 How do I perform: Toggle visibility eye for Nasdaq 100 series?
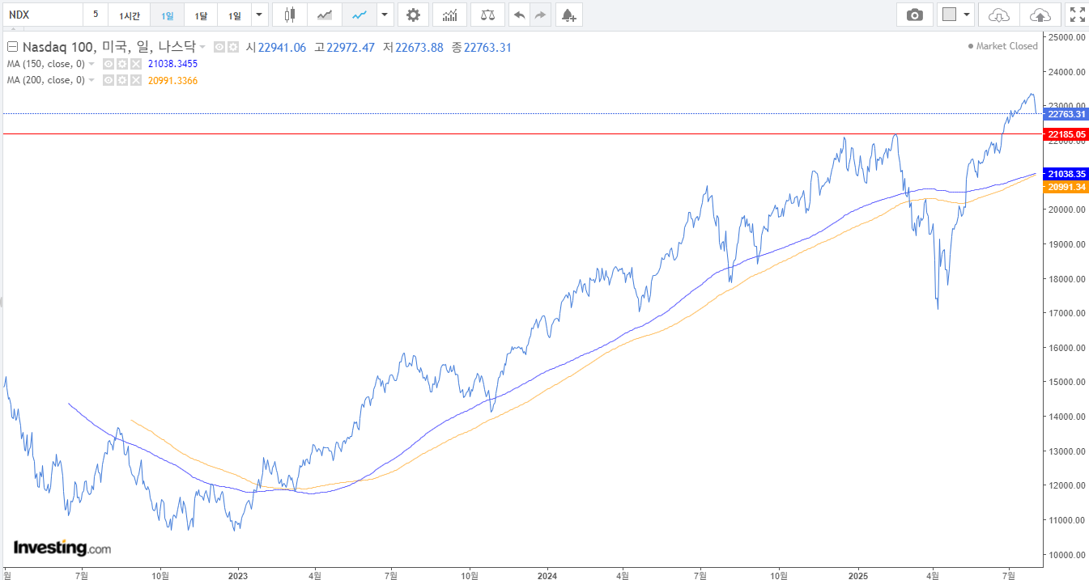tap(219, 48)
